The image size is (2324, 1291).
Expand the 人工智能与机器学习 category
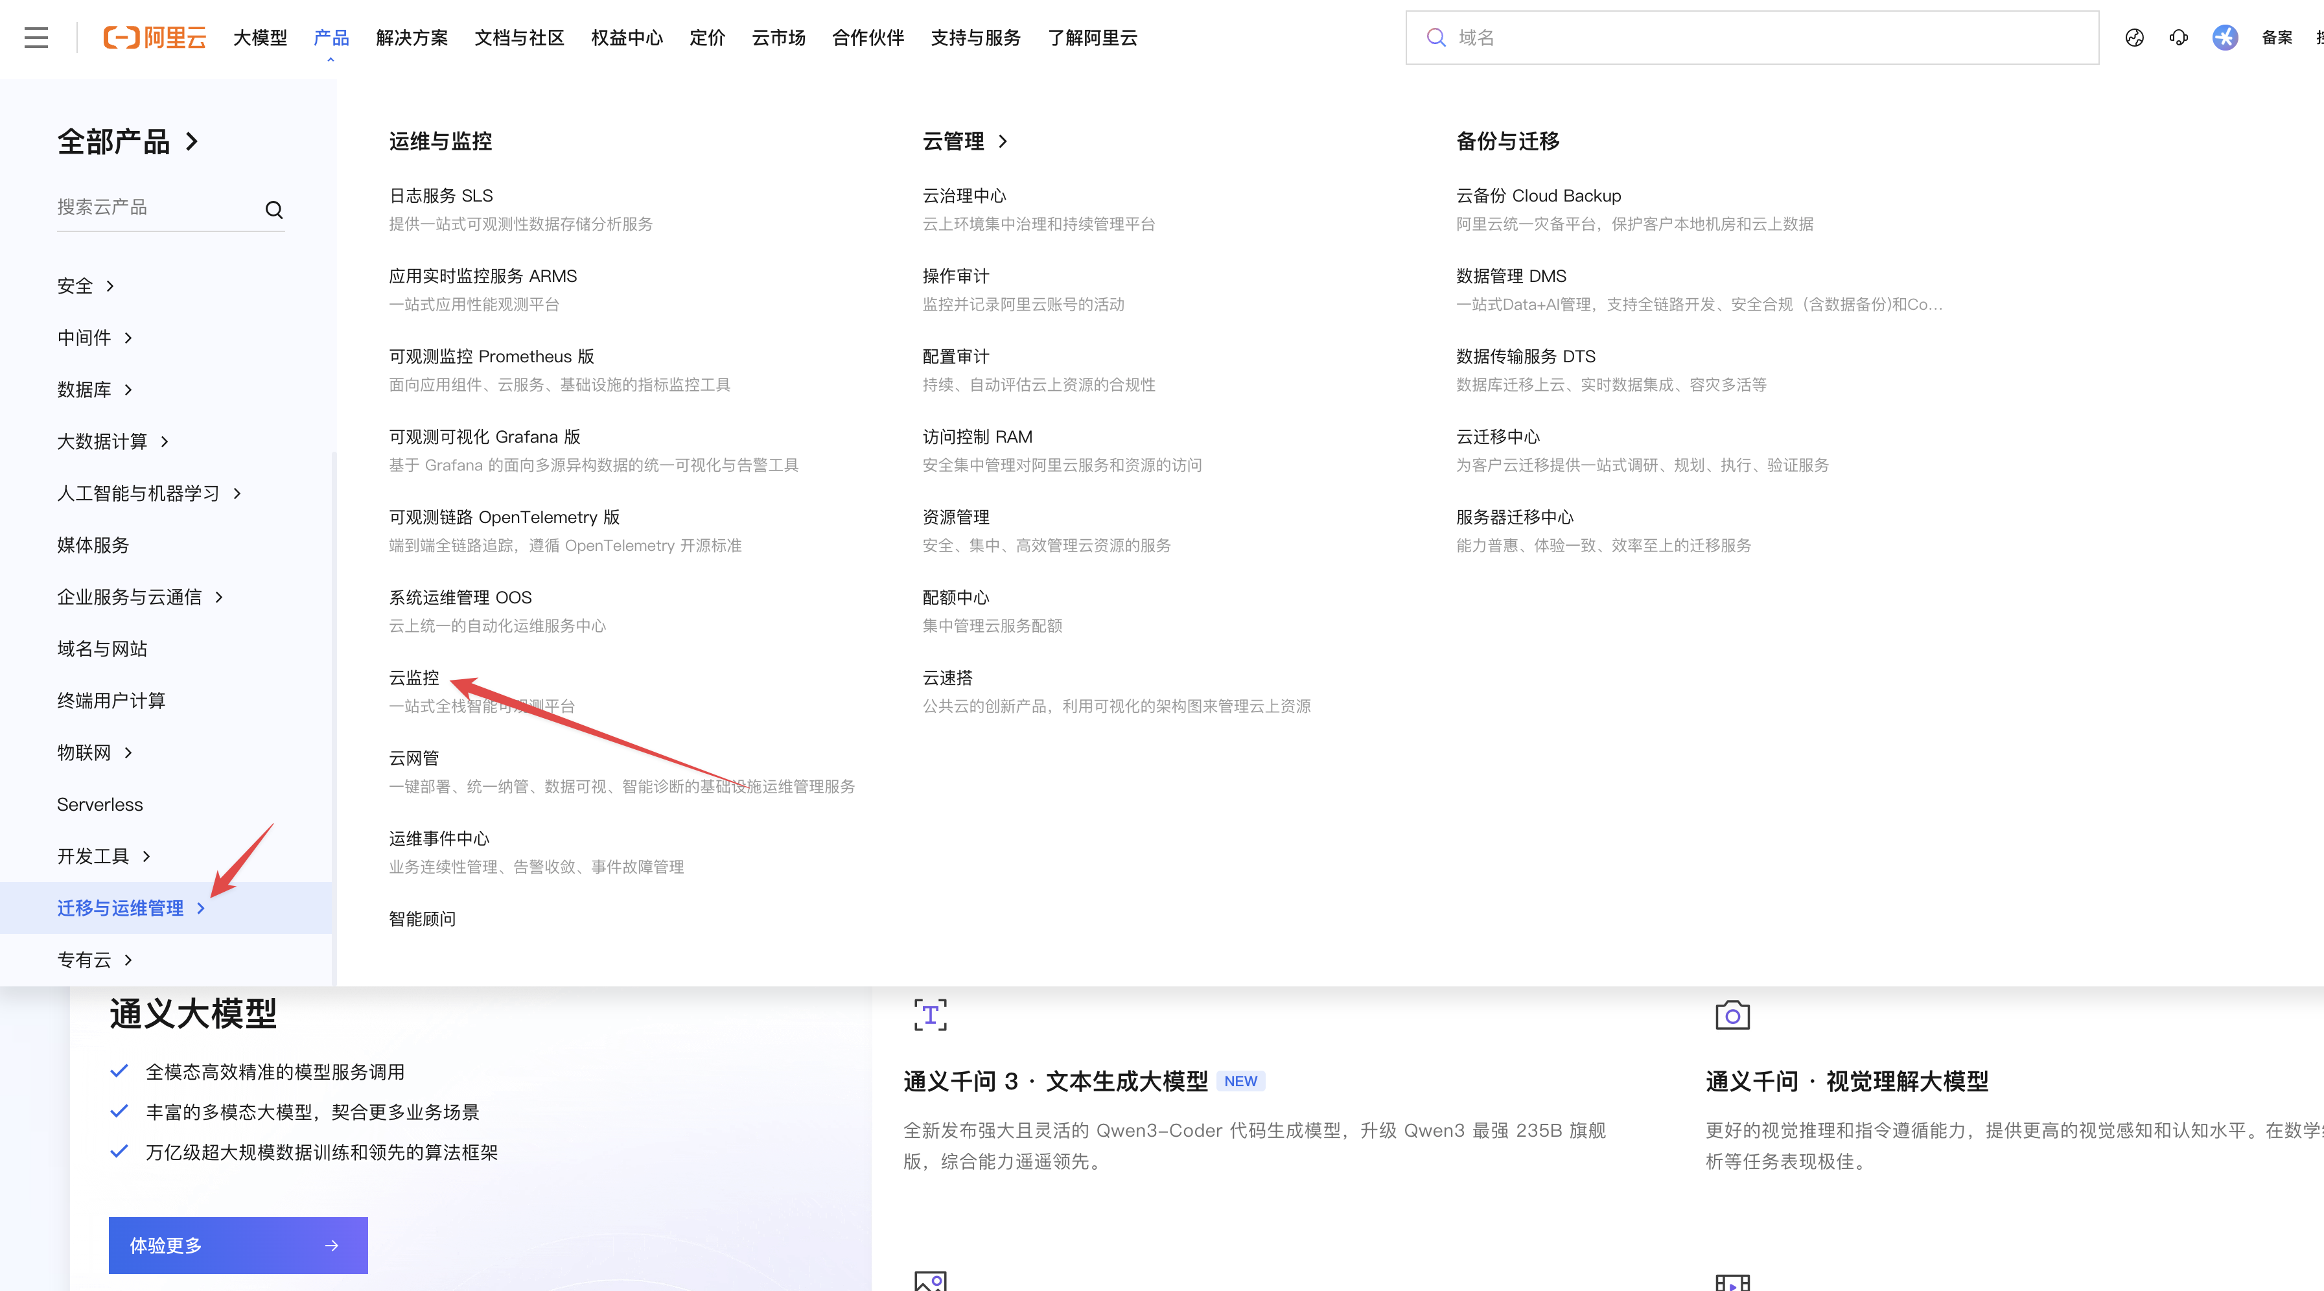click(x=140, y=493)
